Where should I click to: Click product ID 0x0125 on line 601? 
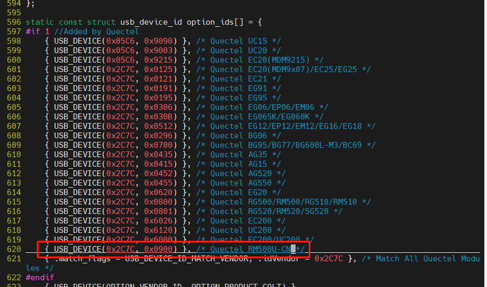tap(158, 69)
